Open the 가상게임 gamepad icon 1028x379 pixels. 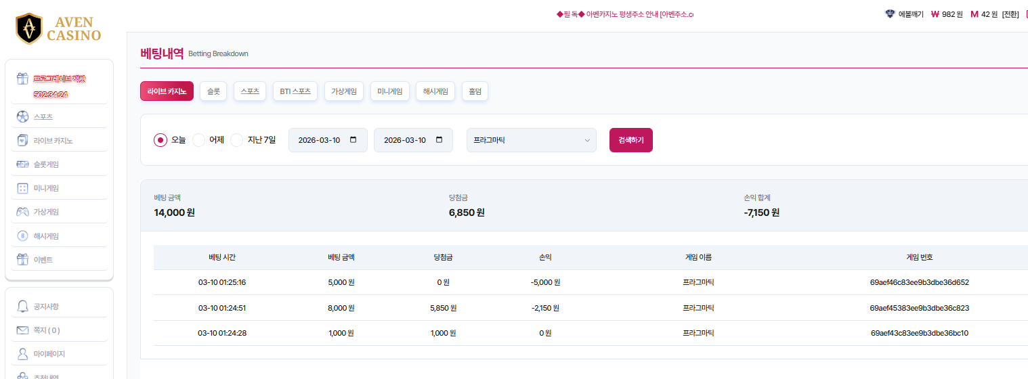[22, 212]
